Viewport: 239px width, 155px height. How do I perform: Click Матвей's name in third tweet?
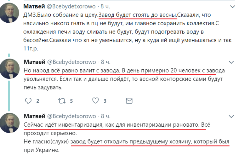point(34,116)
